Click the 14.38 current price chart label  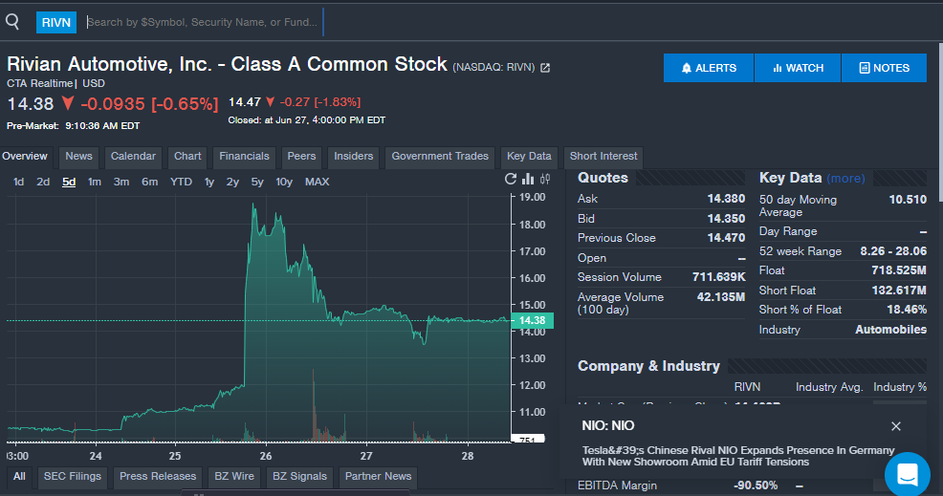tap(532, 320)
